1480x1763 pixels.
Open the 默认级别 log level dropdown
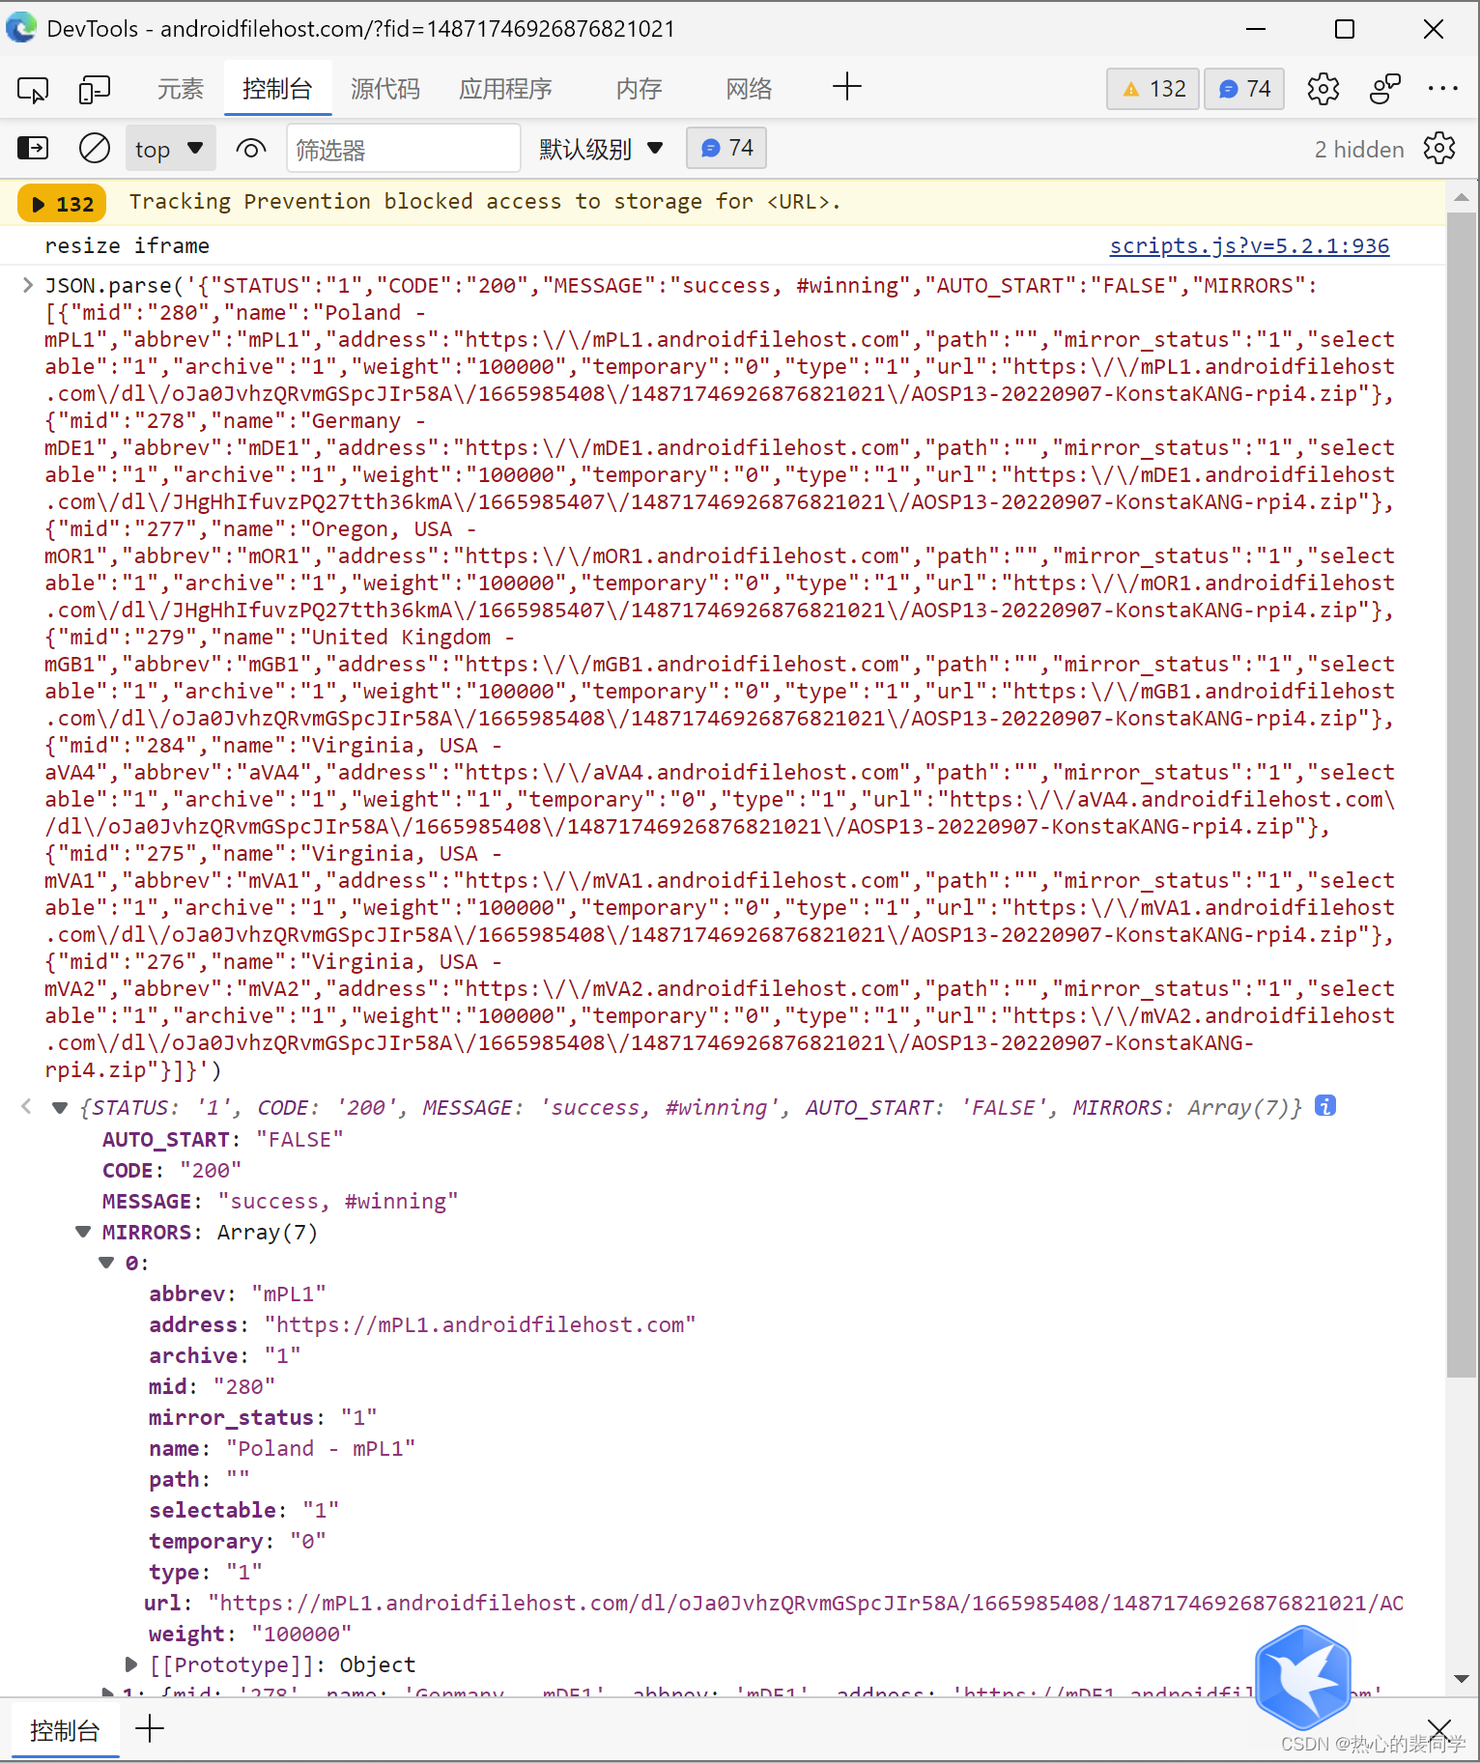click(601, 149)
